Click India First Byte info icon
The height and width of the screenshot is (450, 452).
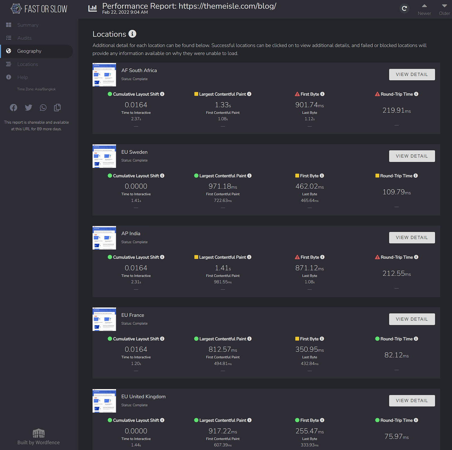[x=322, y=257]
